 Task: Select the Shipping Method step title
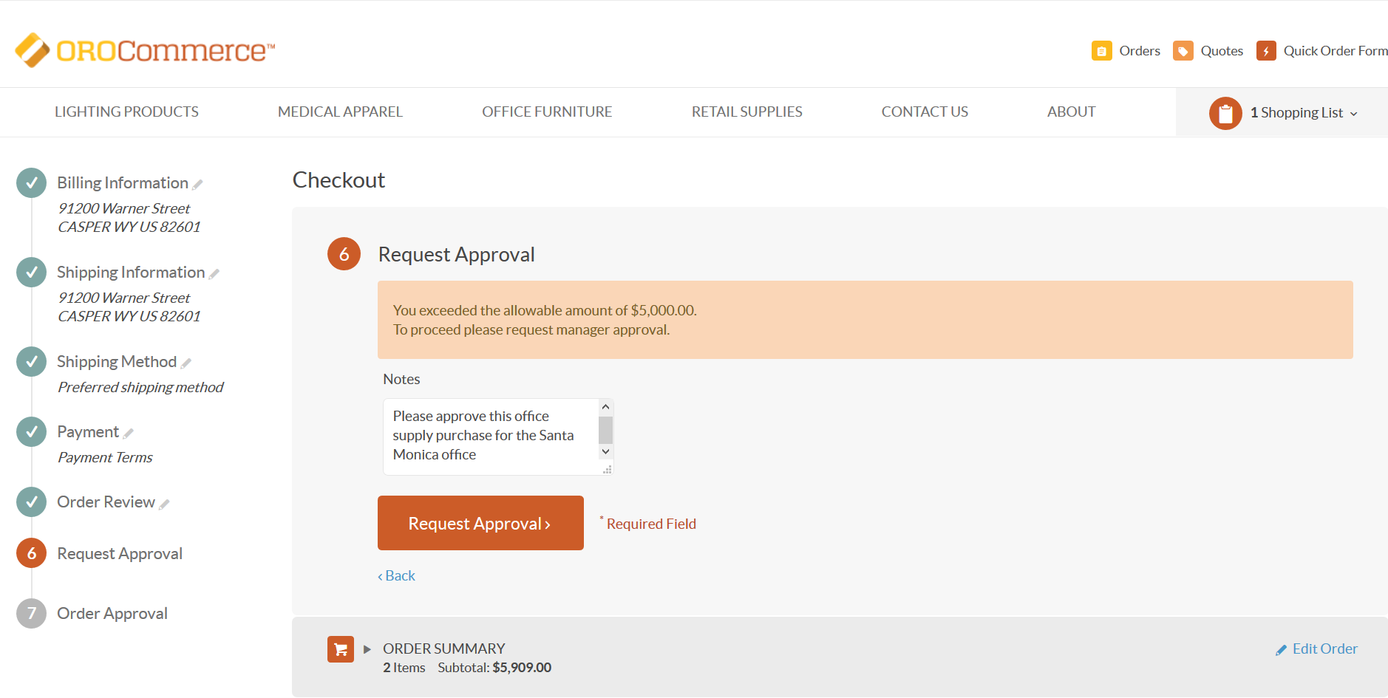click(x=117, y=361)
